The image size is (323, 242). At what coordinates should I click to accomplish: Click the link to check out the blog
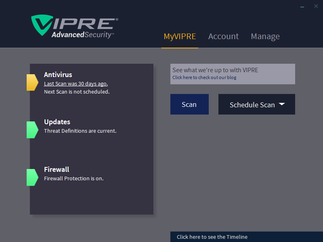(x=204, y=77)
